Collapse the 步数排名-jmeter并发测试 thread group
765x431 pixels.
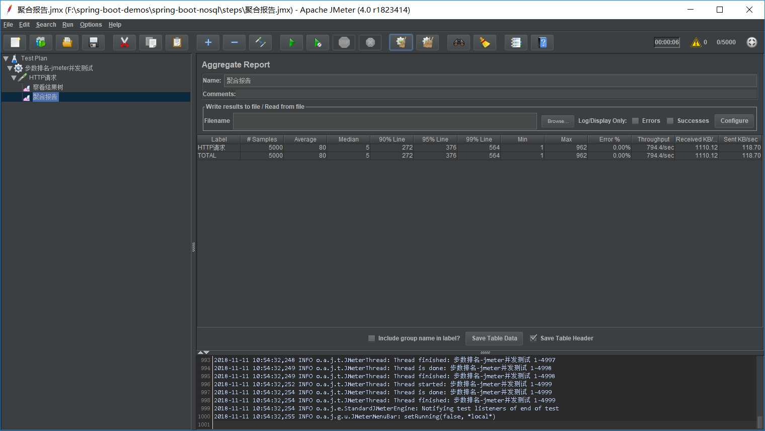point(10,68)
